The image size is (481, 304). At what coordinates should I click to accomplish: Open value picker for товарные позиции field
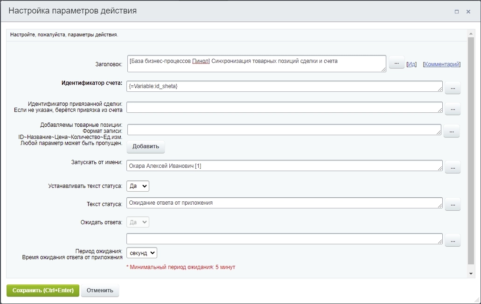click(x=451, y=131)
